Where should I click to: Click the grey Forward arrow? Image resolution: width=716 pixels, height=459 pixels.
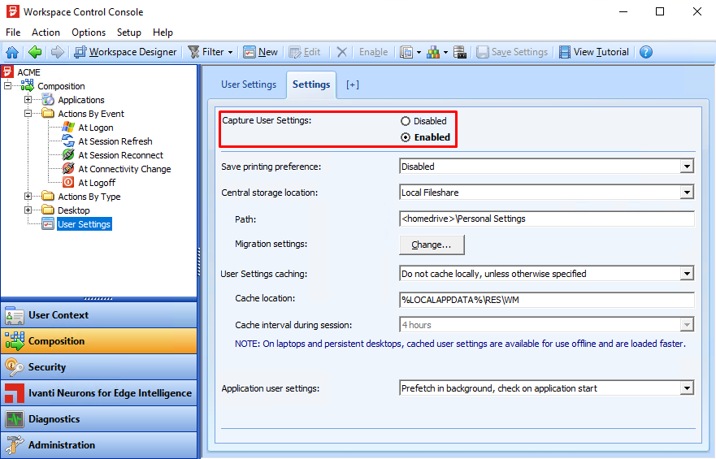point(58,53)
